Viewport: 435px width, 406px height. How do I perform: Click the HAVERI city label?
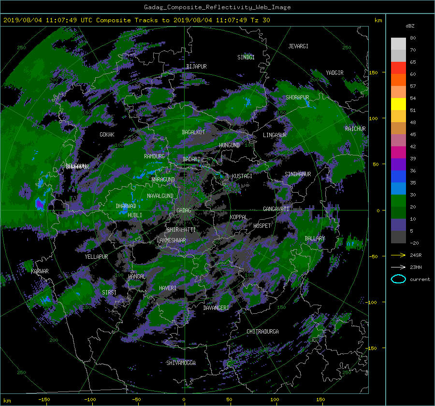[168, 288]
